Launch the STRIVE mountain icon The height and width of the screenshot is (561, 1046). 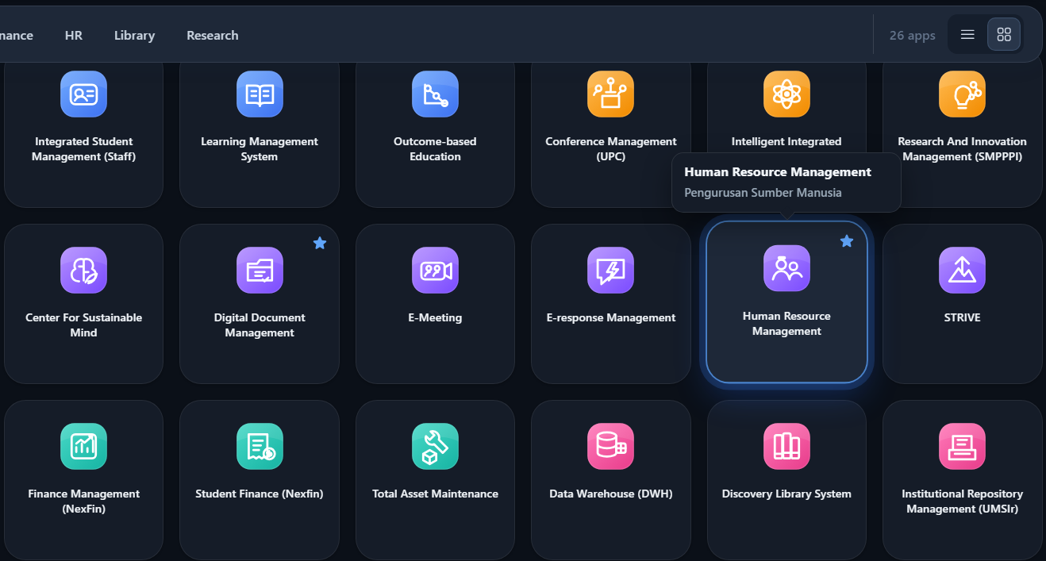click(962, 270)
